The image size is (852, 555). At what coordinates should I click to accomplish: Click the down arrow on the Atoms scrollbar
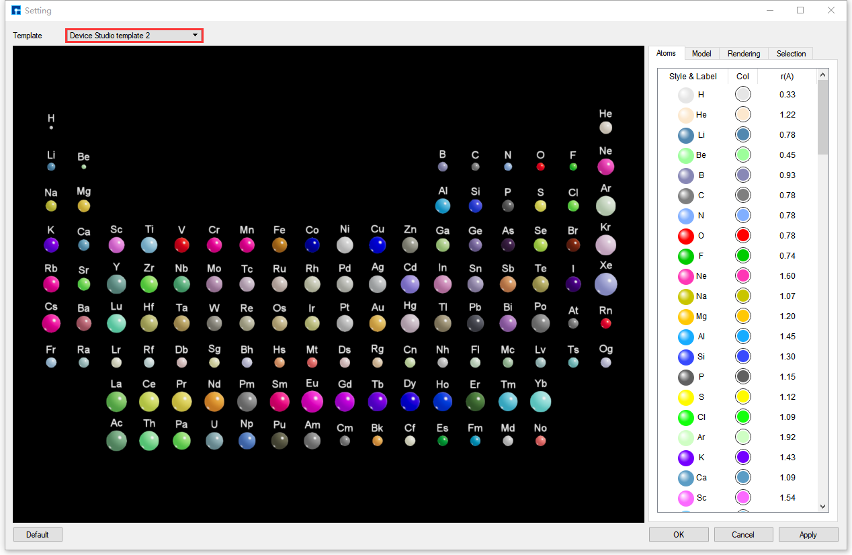[823, 506]
